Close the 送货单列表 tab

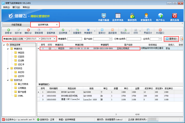57,25
